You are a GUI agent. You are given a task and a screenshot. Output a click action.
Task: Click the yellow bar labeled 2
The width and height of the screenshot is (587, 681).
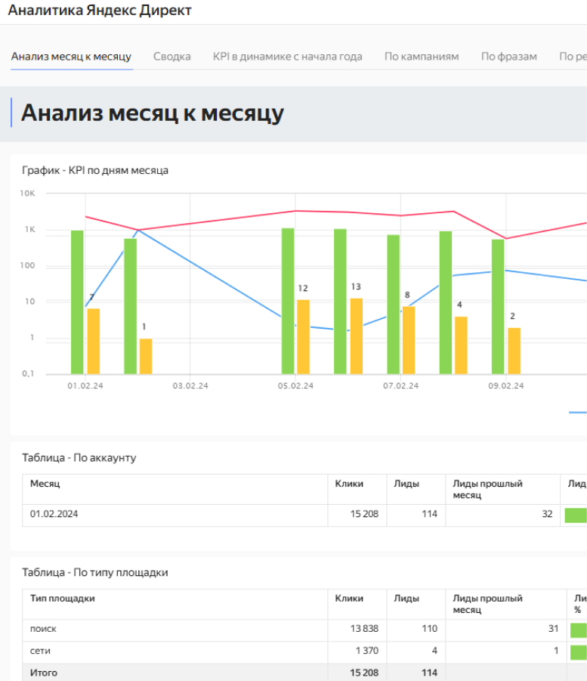[x=514, y=351]
